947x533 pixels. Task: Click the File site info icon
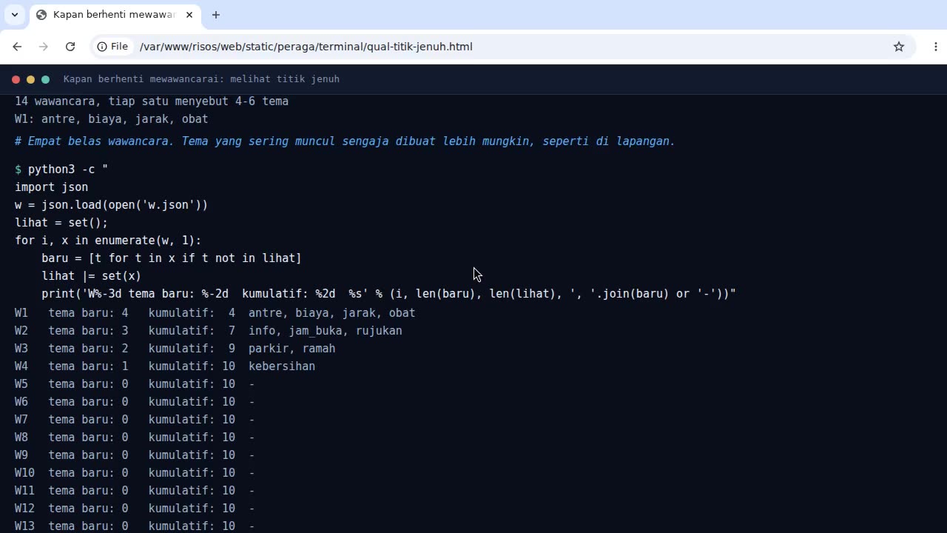point(113,47)
